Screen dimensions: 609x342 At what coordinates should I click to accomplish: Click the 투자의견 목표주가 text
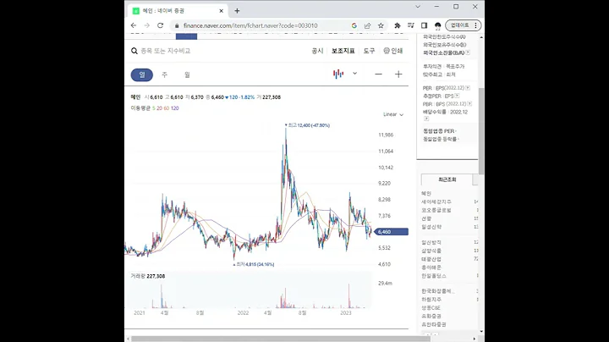click(x=443, y=67)
